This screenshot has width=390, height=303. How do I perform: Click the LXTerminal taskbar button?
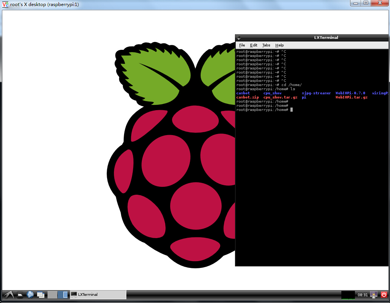[x=98, y=295]
